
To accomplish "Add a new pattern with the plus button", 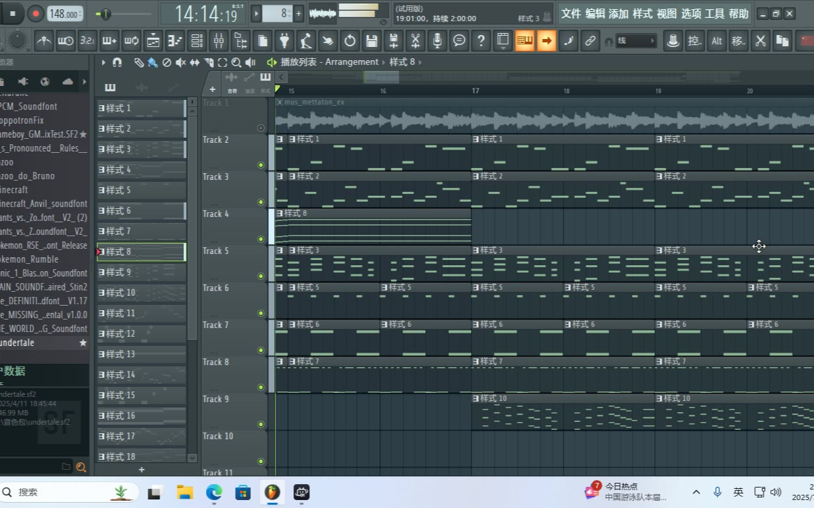I will pos(299,13).
